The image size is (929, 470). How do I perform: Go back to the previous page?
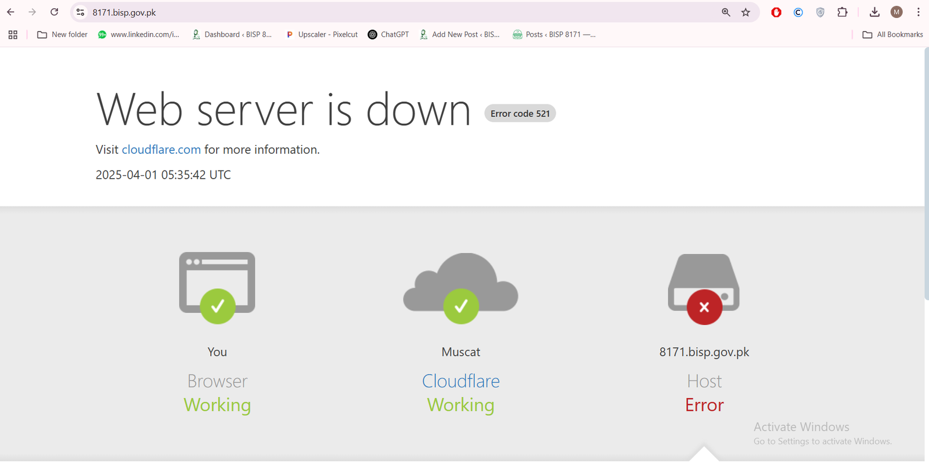[x=10, y=12]
